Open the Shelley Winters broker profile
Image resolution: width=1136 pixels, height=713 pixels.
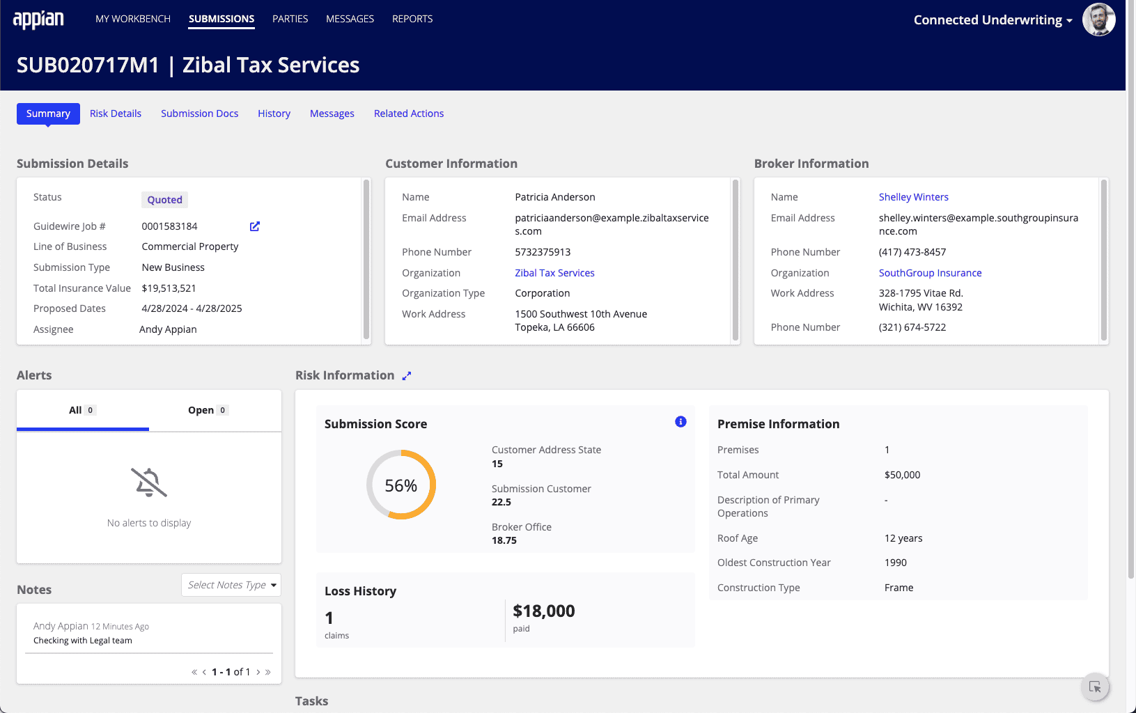[913, 197]
